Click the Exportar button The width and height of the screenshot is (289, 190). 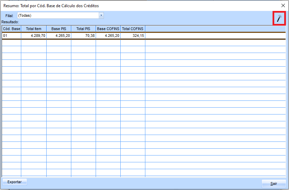point(14,182)
